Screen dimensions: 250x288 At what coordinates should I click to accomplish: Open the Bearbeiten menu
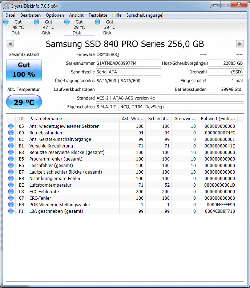[x=31, y=15]
